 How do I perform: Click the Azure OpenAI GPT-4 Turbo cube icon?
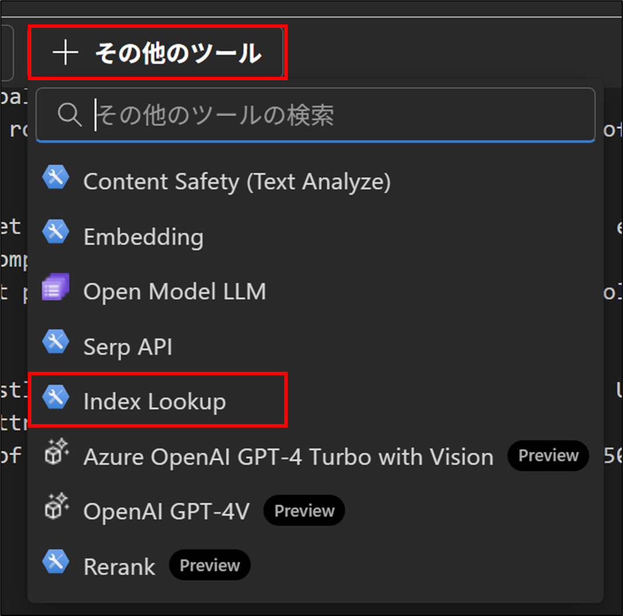[x=56, y=452]
